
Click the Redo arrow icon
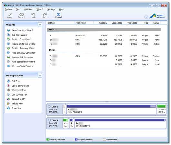click(x=45, y=15)
